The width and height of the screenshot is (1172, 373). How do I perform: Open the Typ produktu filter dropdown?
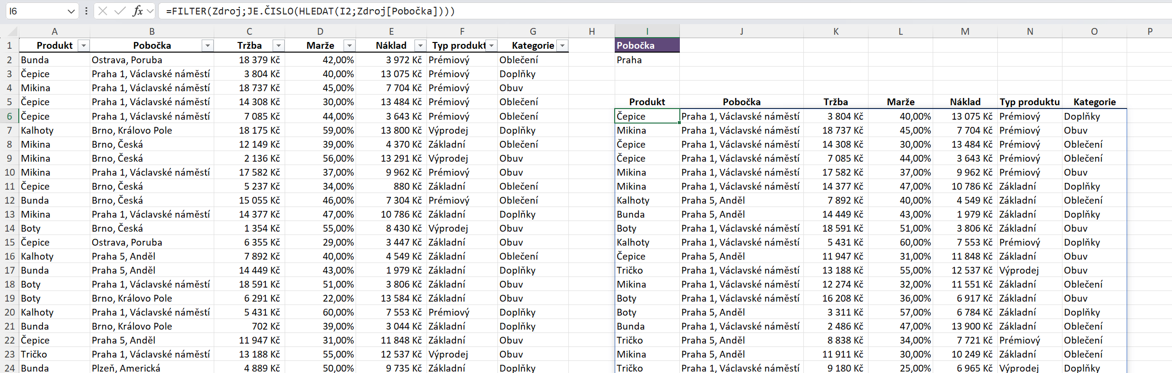pyautogui.click(x=491, y=45)
